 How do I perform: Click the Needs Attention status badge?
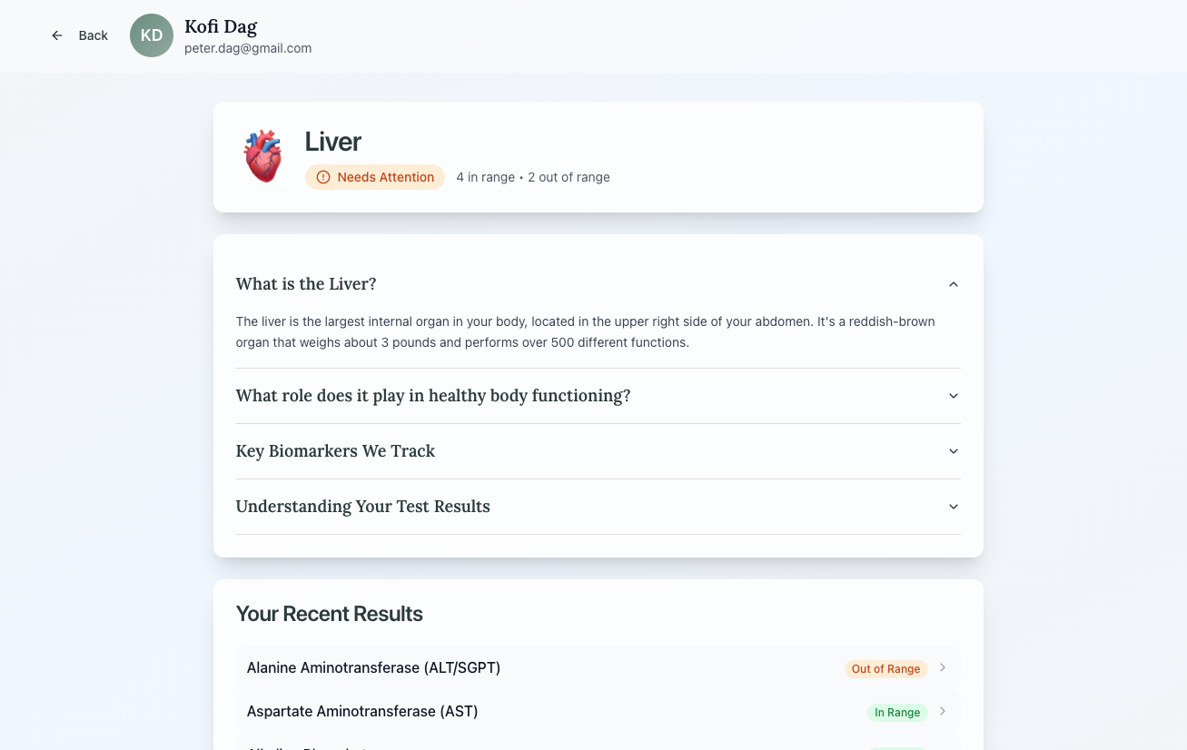coord(375,177)
